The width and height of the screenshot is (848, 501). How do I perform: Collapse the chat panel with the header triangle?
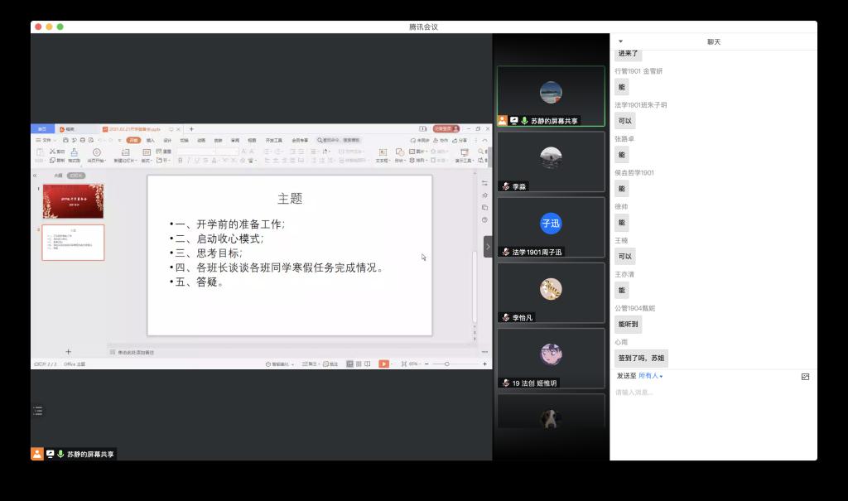[x=620, y=41]
